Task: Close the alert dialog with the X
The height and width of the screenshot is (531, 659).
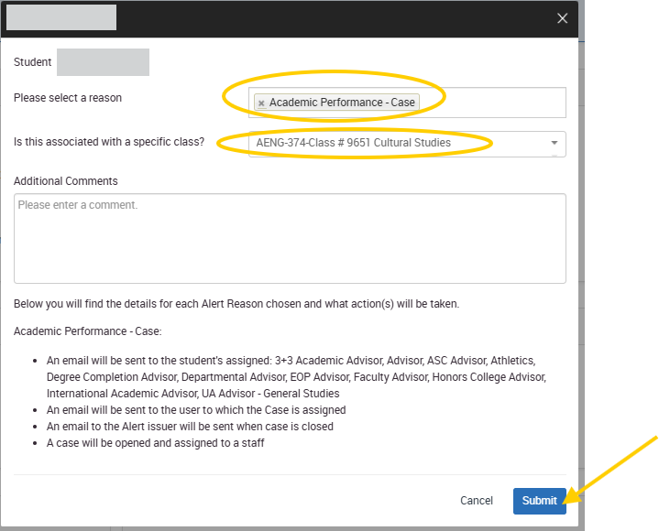Action: pos(563,18)
